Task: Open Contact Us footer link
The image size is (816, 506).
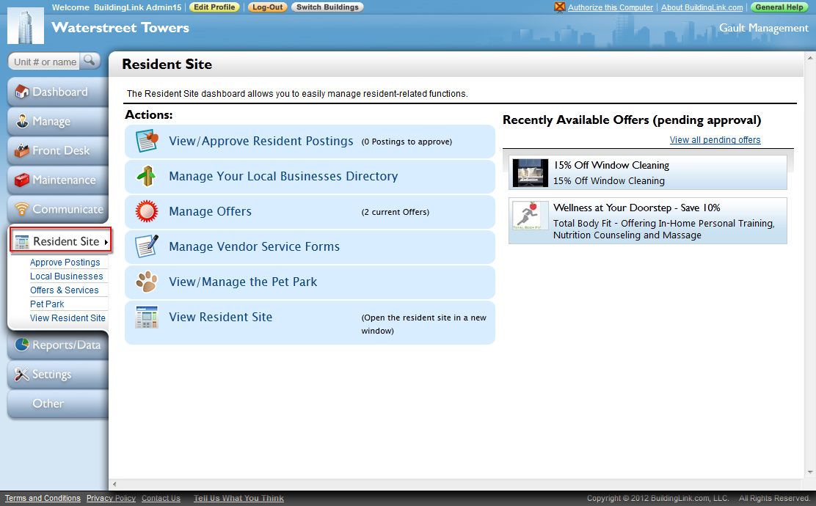Action: (161, 498)
